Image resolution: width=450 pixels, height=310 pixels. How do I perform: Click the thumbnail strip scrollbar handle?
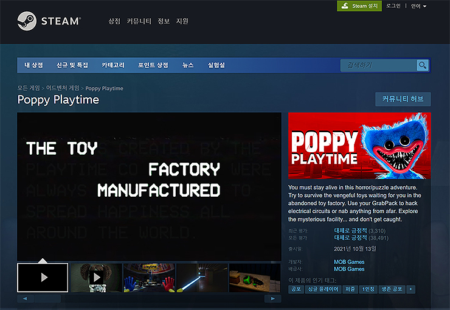(48, 299)
